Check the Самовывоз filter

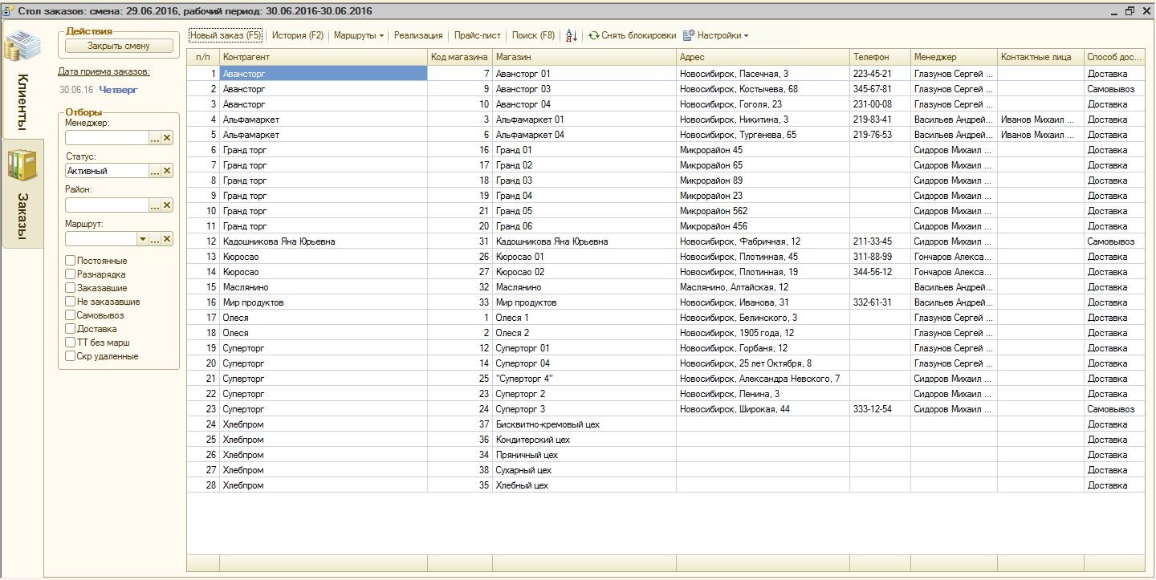click(x=71, y=315)
